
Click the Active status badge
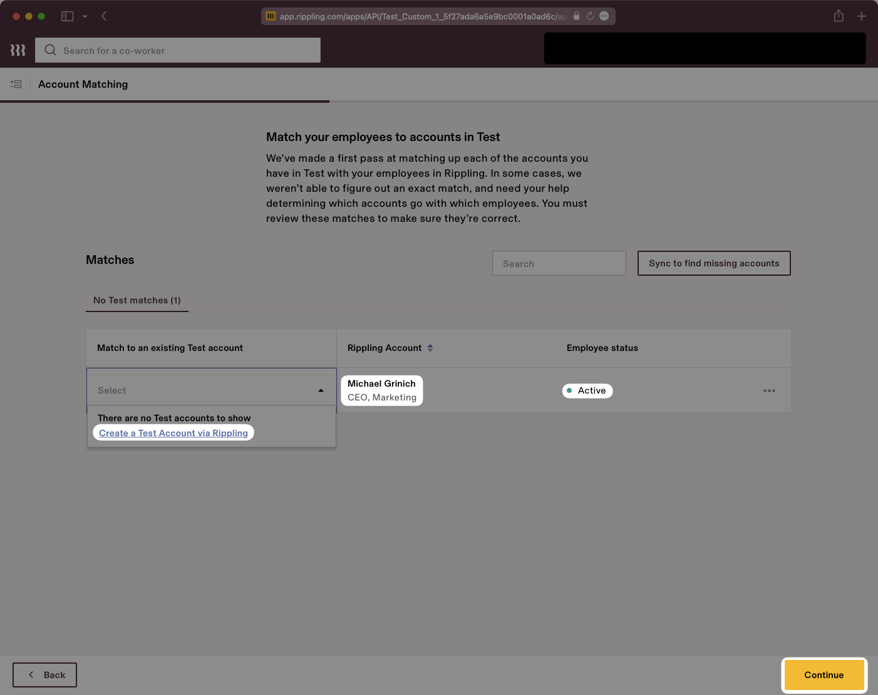[x=587, y=390]
